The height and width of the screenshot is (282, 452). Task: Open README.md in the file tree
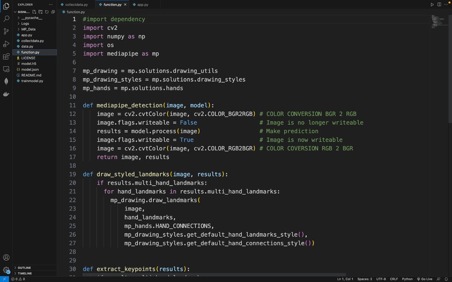(x=31, y=76)
